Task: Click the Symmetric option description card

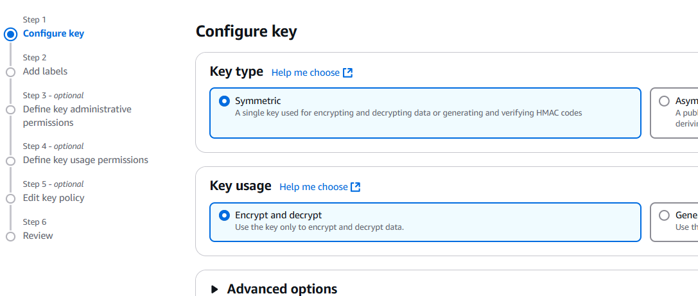Action: (425, 113)
